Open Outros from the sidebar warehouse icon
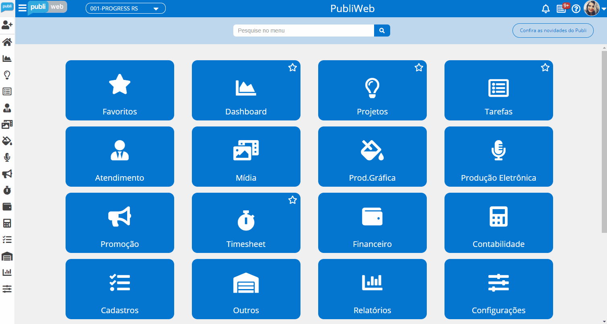 pos(7,256)
